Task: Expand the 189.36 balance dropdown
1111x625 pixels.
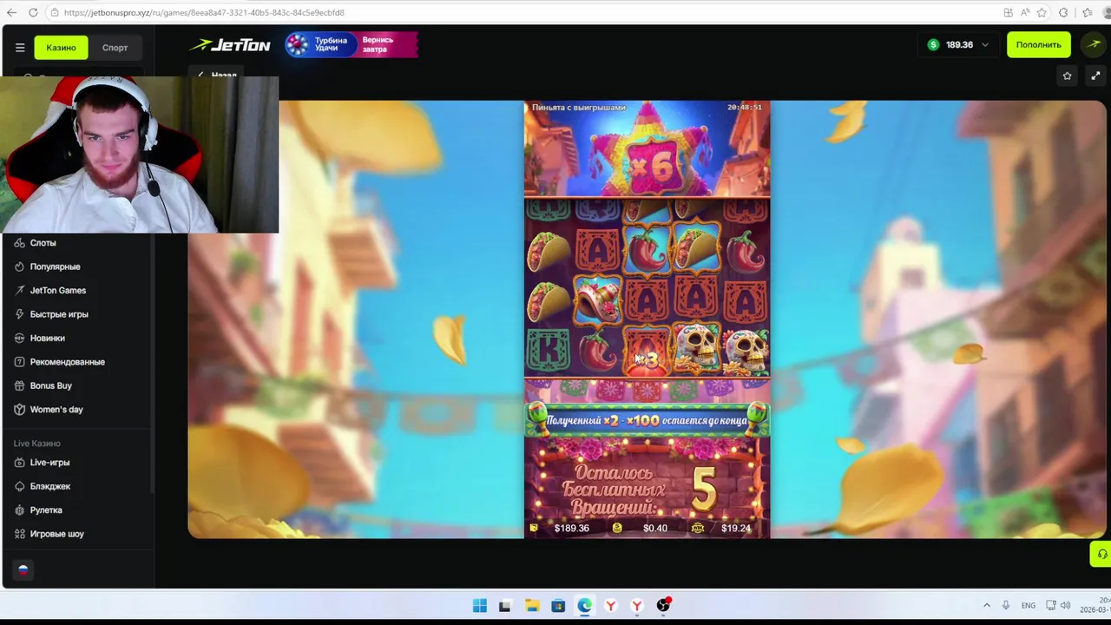Action: (x=958, y=45)
